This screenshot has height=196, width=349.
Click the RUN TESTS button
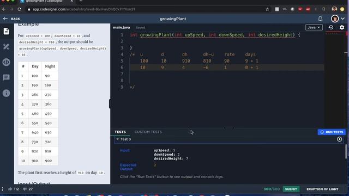point(332,132)
